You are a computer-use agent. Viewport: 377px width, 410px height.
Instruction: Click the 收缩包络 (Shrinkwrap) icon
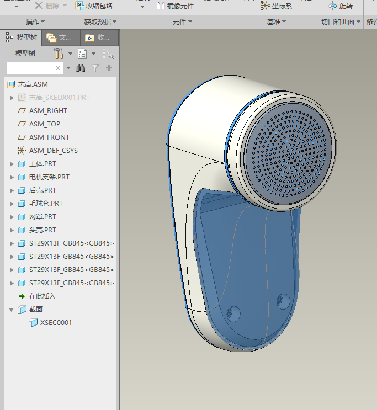click(79, 6)
